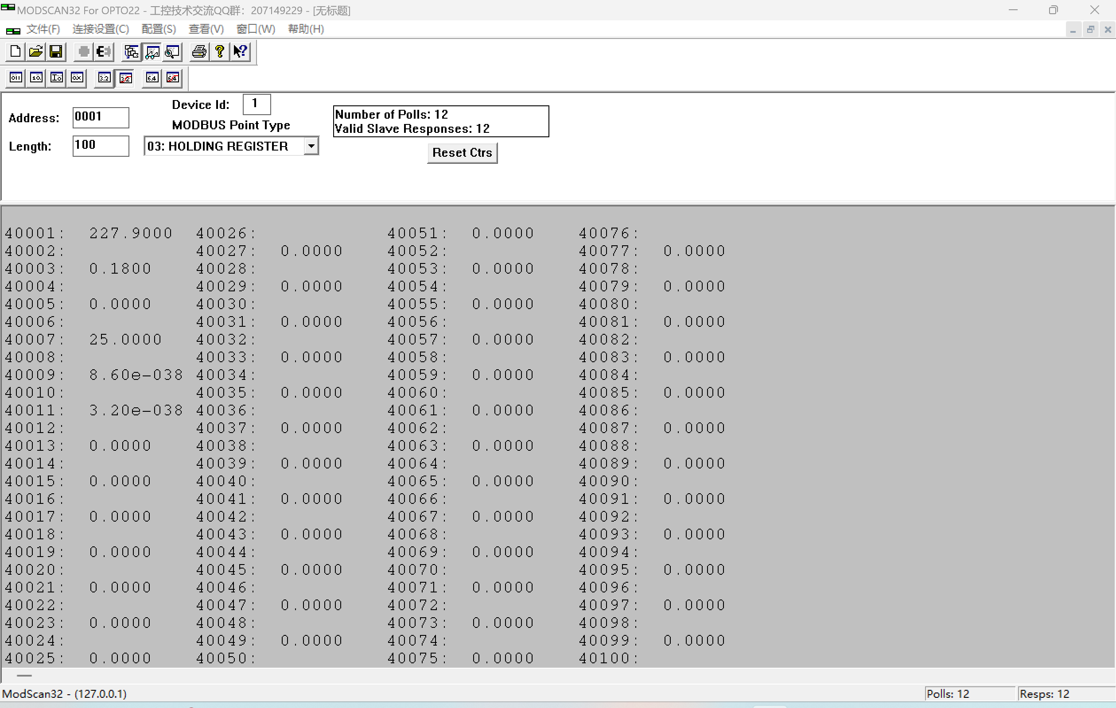Click the 40077: register label

(609, 251)
